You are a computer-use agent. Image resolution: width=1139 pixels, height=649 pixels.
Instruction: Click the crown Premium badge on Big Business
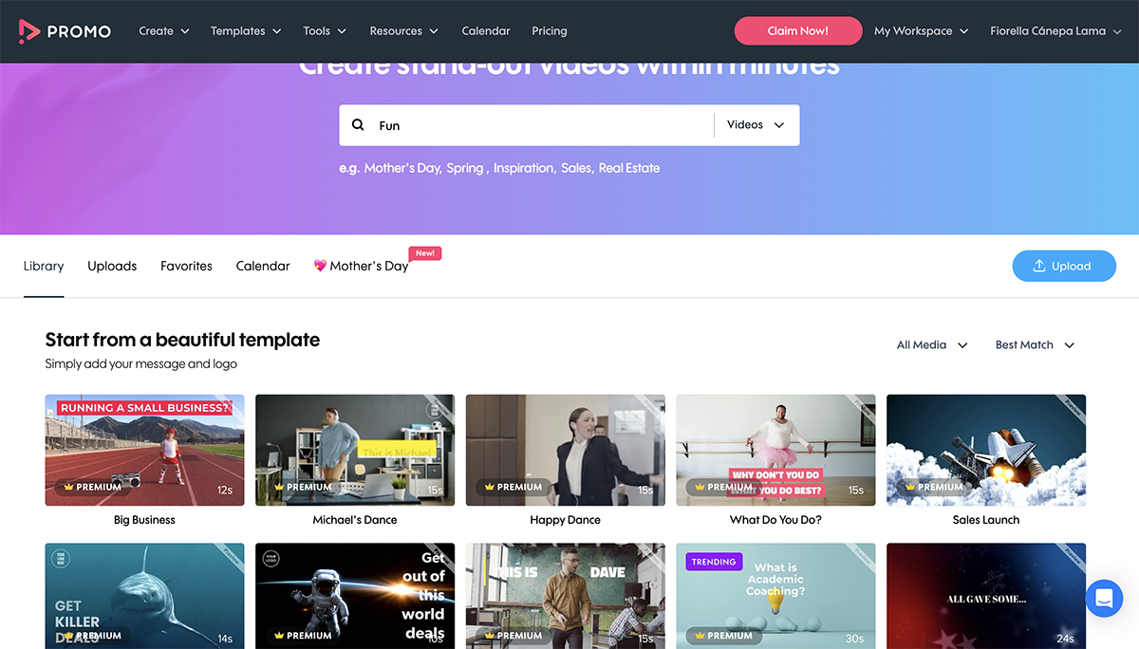(x=92, y=487)
